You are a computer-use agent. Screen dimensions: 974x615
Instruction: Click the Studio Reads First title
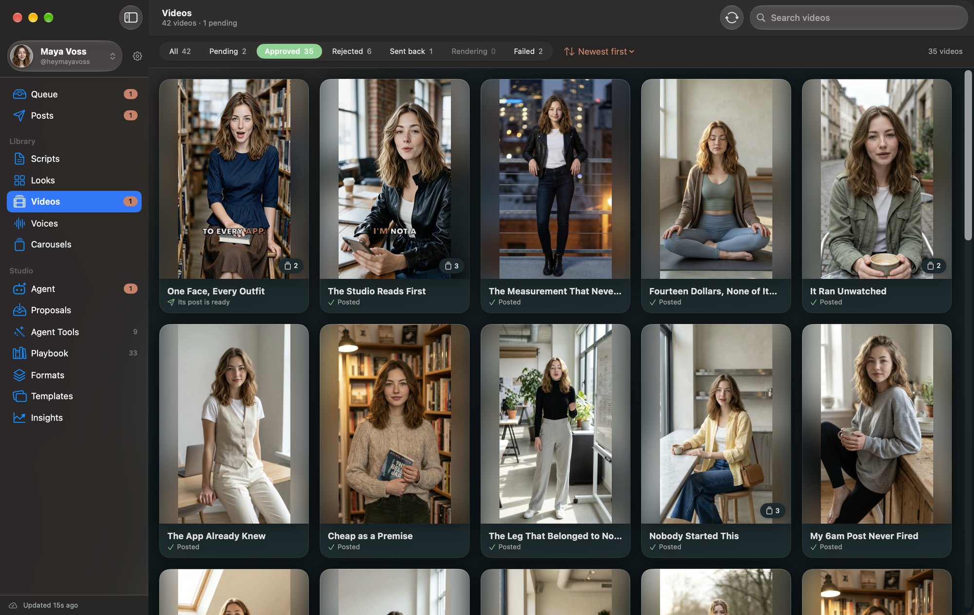click(x=376, y=291)
